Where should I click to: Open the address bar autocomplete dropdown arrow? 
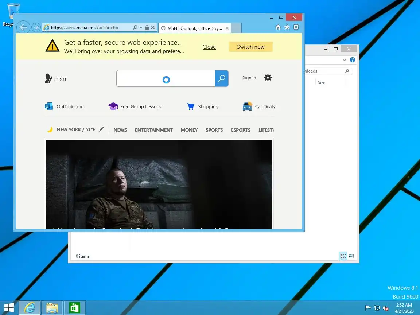[x=141, y=28]
